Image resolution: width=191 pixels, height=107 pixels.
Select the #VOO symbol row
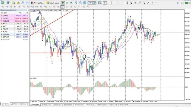pyautogui.click(x=15, y=24)
